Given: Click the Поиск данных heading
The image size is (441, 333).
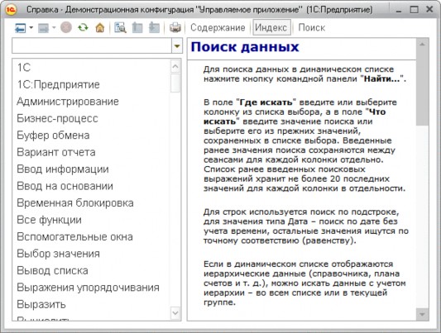Looking at the screenshot, I should 245,47.
